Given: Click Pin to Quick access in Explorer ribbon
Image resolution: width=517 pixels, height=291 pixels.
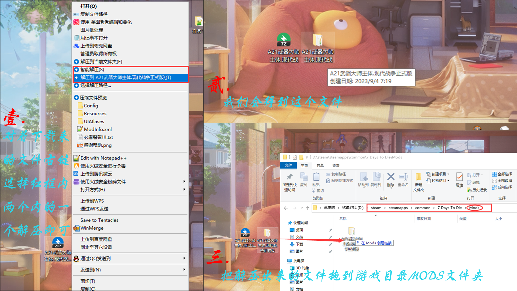Looking at the screenshot, I should point(289,182).
